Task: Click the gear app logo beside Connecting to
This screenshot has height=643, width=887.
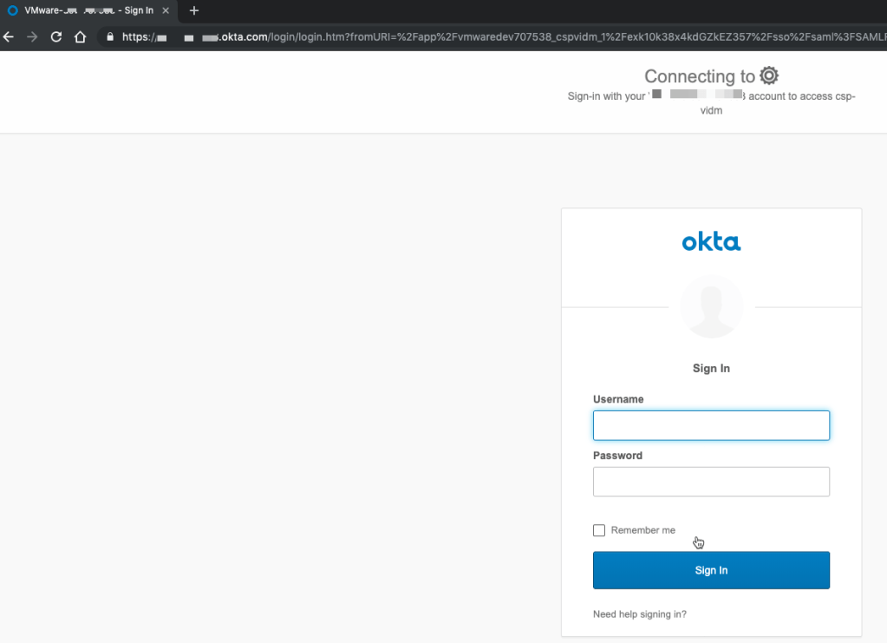Action: [x=769, y=75]
